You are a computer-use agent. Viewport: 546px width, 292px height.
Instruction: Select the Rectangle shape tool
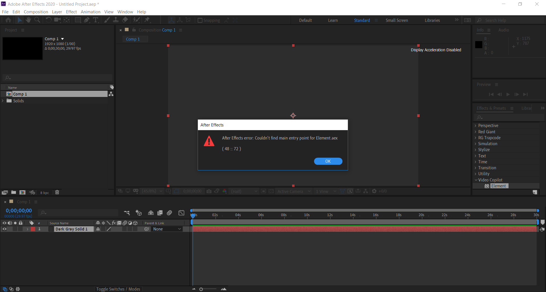point(78,20)
